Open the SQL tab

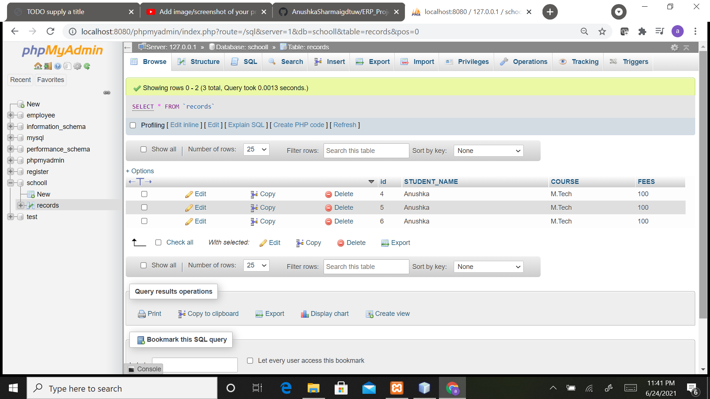click(x=244, y=62)
